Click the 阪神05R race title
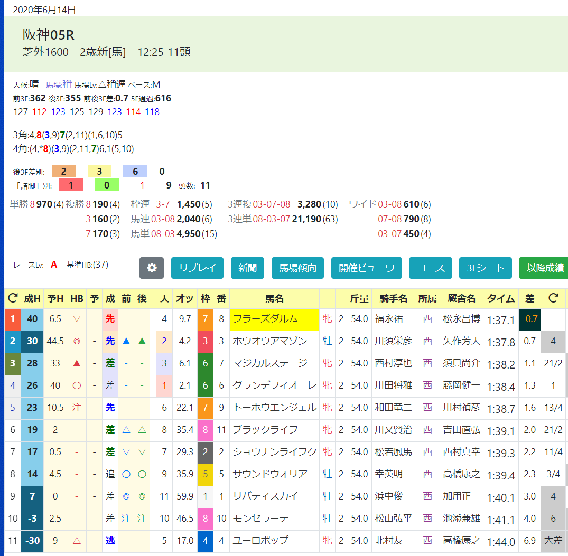The image size is (568, 556). (x=48, y=35)
